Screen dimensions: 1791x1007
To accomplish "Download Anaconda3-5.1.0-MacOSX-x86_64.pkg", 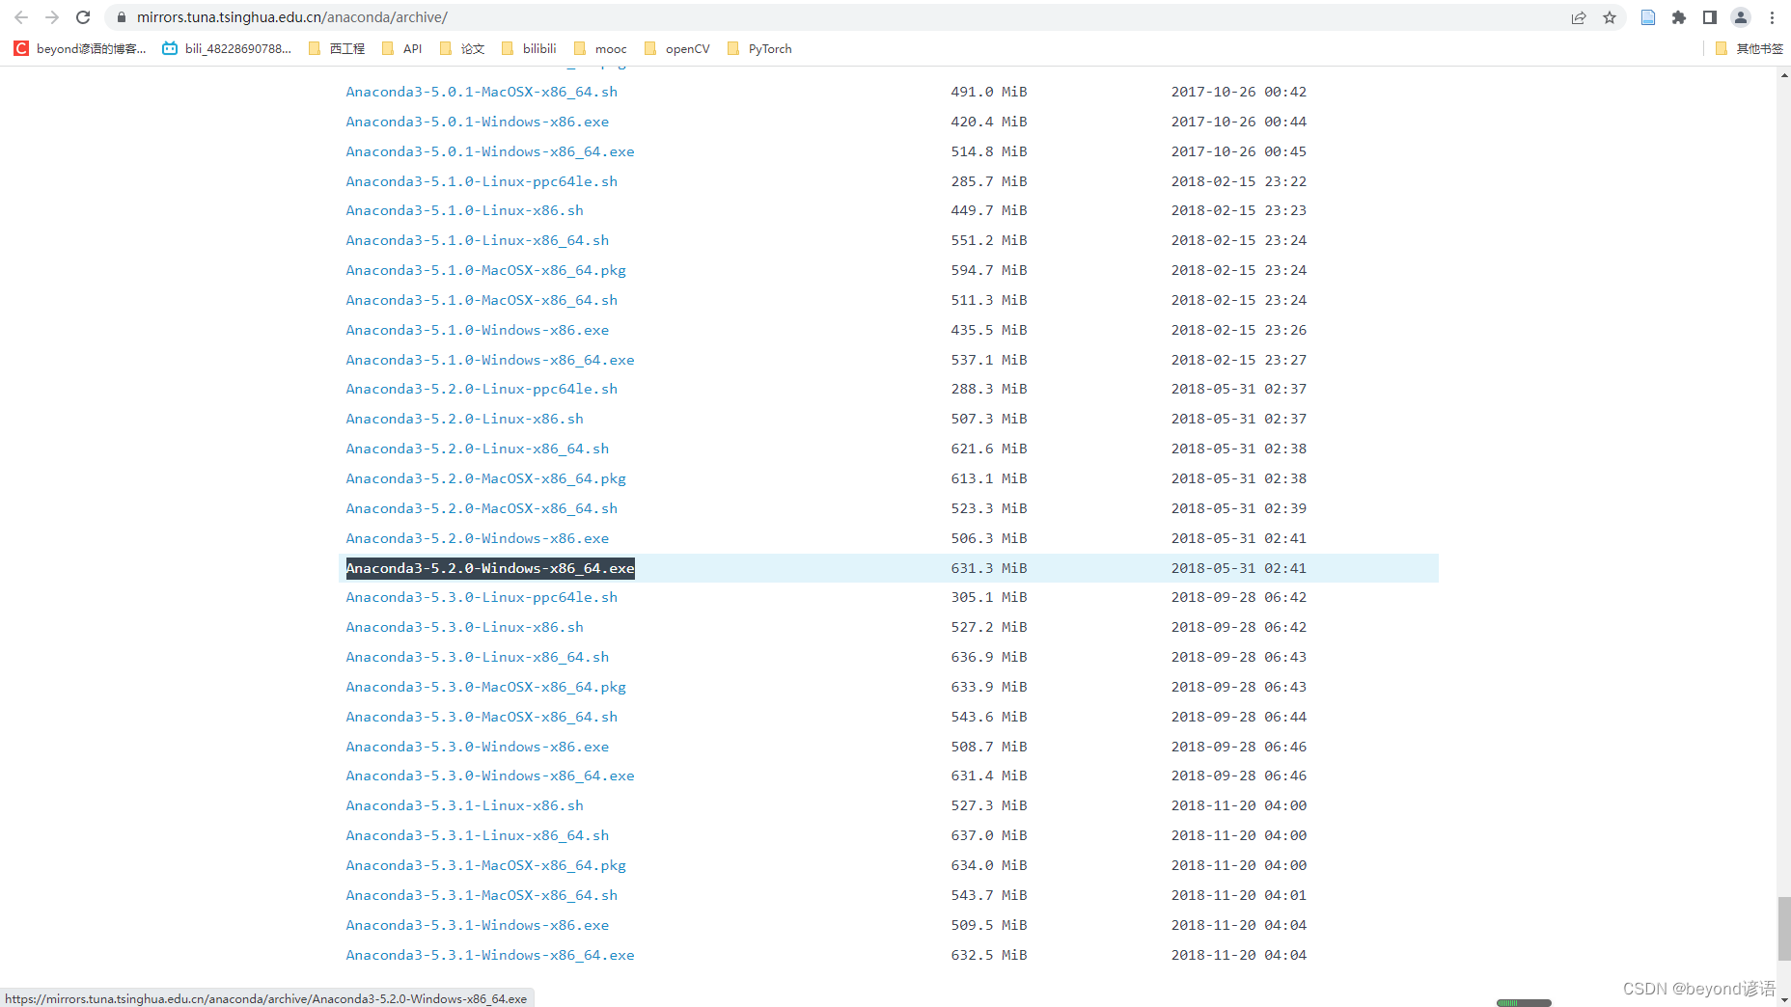I will [x=486, y=270].
